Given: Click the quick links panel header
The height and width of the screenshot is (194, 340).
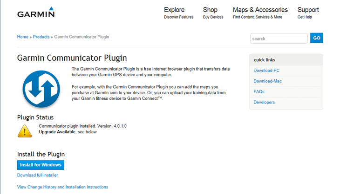Looking at the screenshot, I should [x=286, y=60].
